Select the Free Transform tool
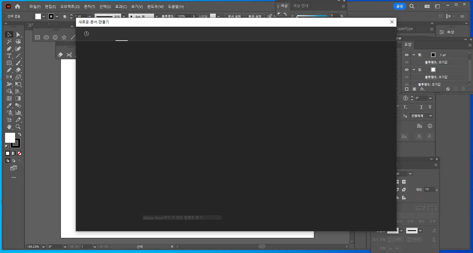This screenshot has width=473, height=253. tap(18, 84)
